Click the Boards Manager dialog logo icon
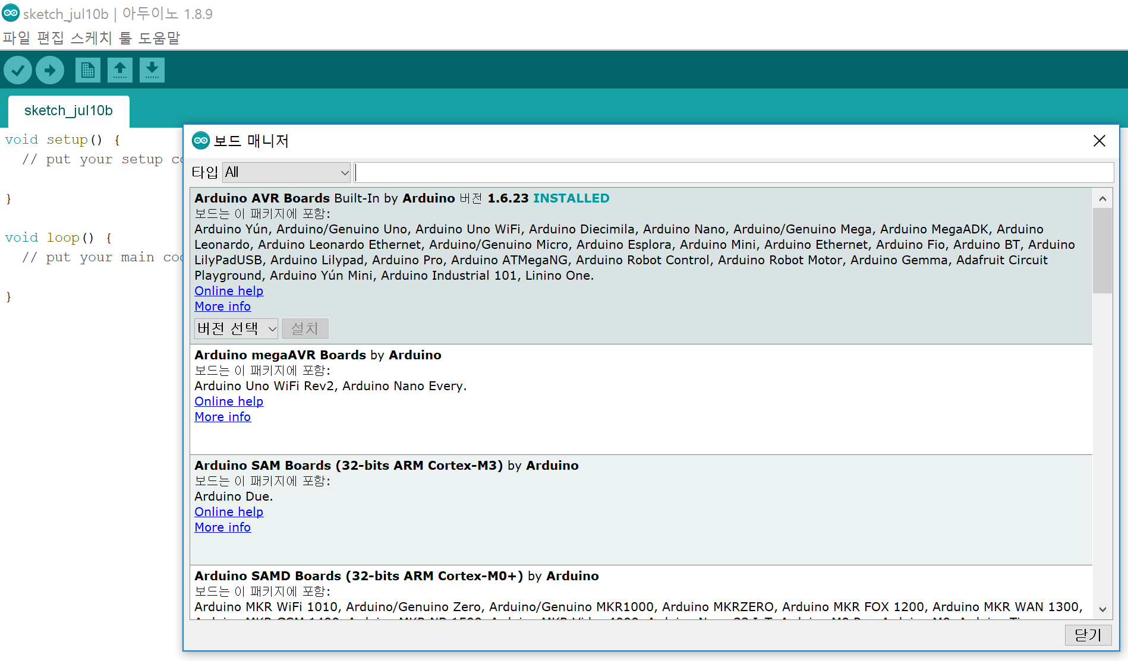The width and height of the screenshot is (1128, 661). pyautogui.click(x=201, y=141)
